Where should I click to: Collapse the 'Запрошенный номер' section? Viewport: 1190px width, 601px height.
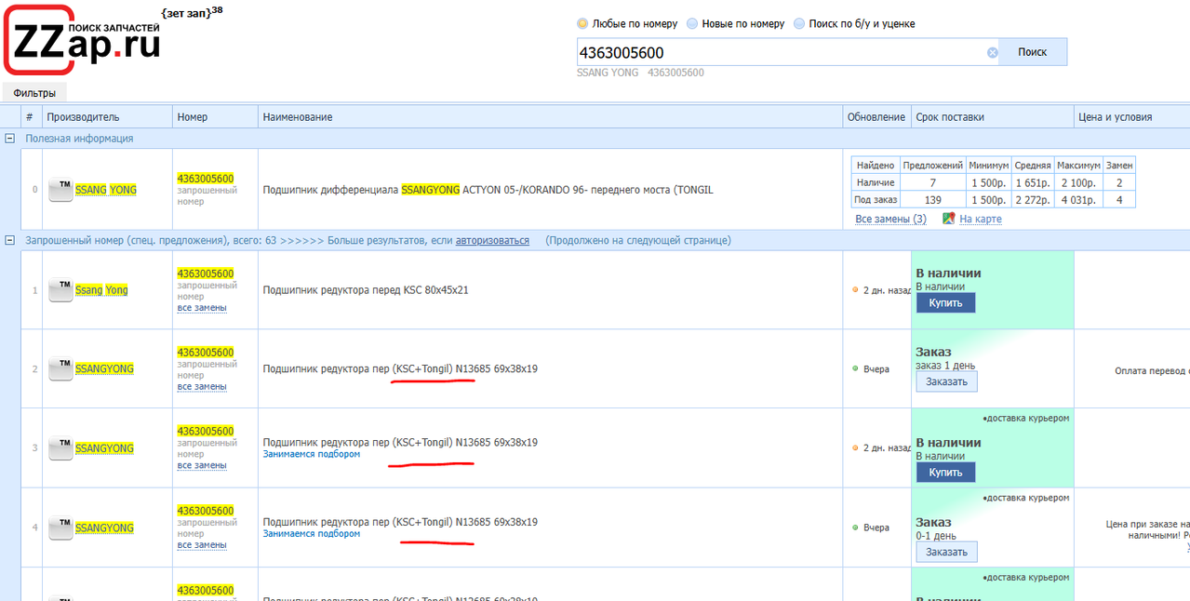pyautogui.click(x=10, y=240)
